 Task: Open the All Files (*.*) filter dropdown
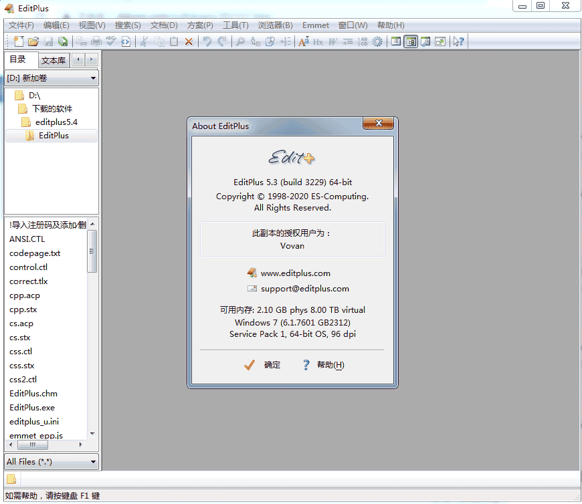(x=52, y=462)
